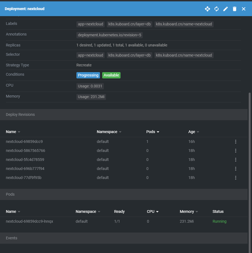Click k8s.kuboard.cn/layer=db chip in Selector row
252x253 pixels.
[129, 55]
